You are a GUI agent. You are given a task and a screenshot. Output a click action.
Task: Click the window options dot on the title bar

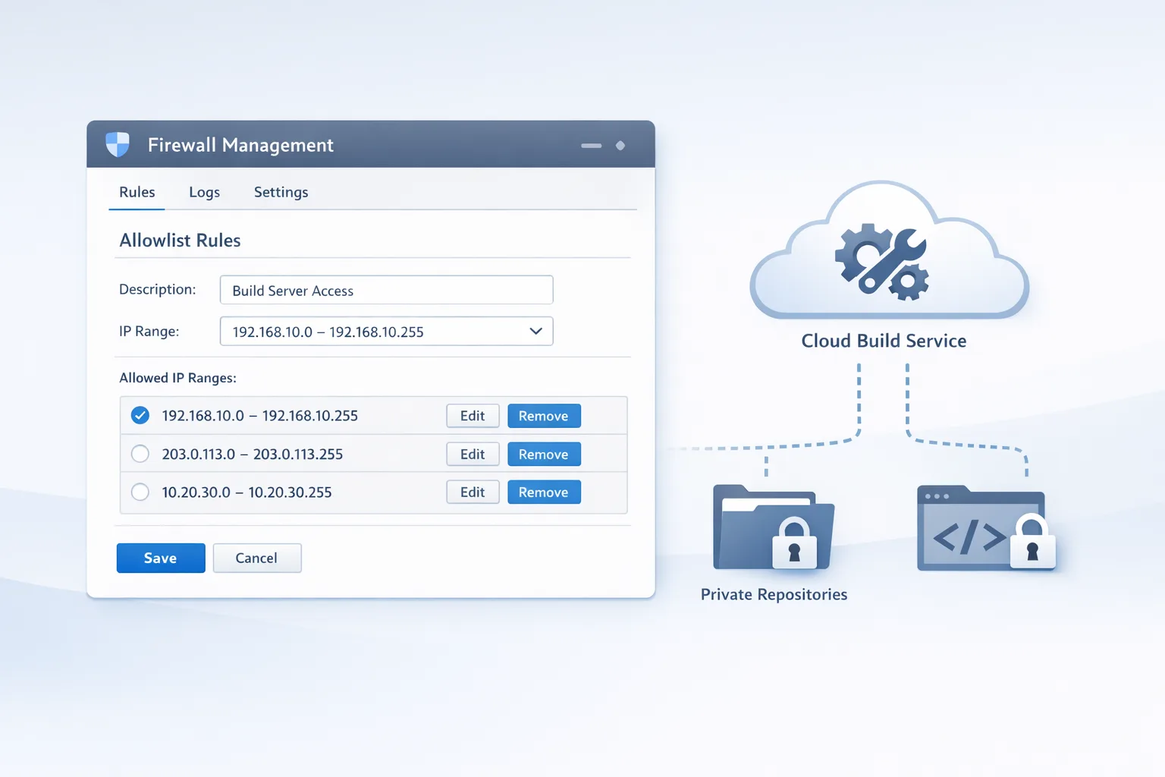(x=620, y=145)
